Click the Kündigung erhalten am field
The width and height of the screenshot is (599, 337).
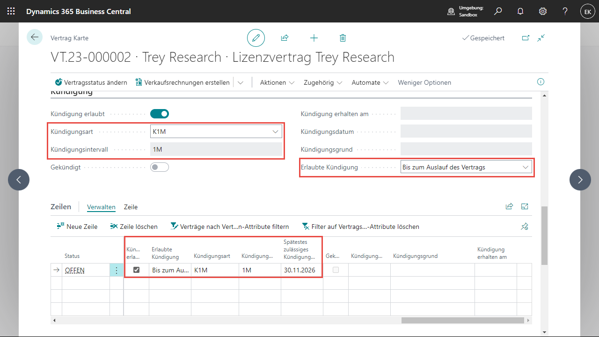466,114
